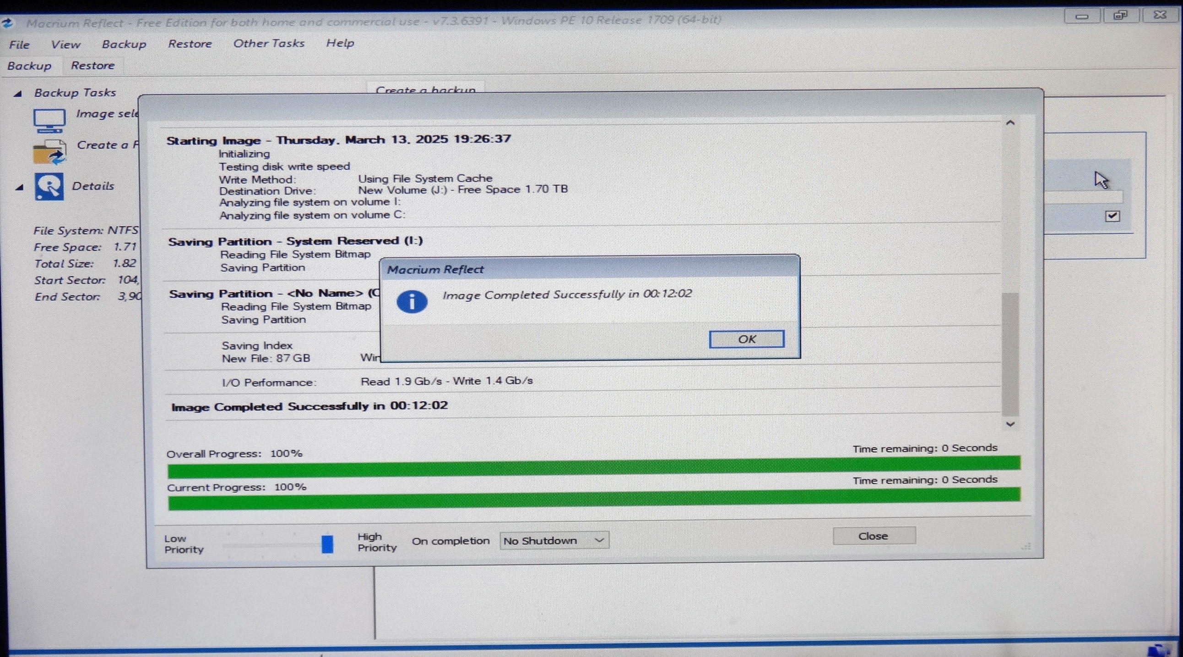Screen dimensions: 1183x657
Task: Click the log scroll down arrow
Action: pyautogui.click(x=1010, y=424)
